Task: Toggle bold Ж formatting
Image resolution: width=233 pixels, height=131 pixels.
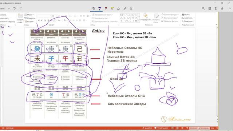Action: 39,20
